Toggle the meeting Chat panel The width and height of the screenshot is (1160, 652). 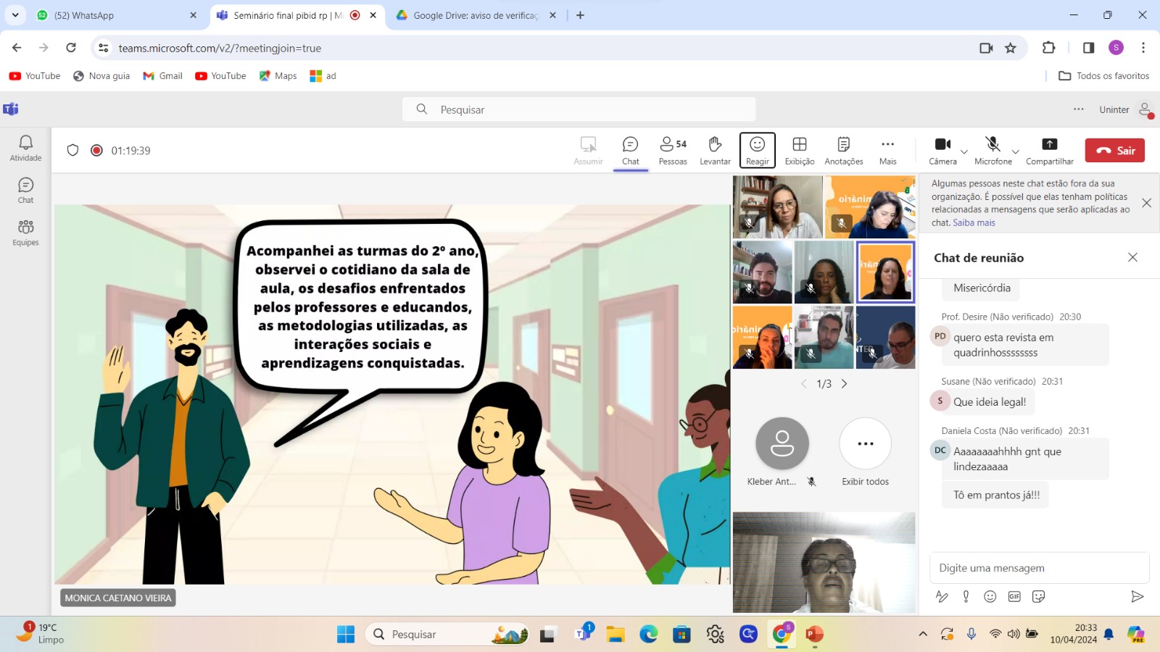coord(630,150)
